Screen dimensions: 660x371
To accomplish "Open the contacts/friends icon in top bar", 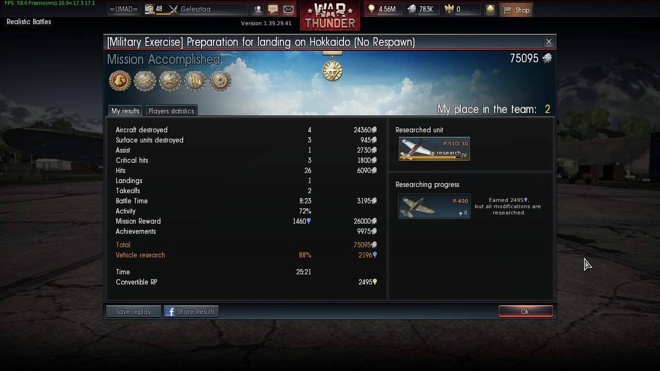I will (x=258, y=9).
